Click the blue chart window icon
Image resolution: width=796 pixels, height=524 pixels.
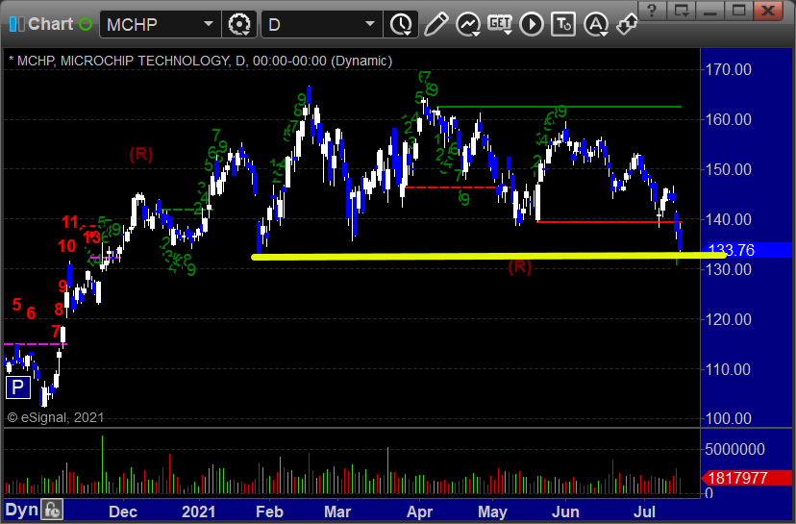(16, 24)
